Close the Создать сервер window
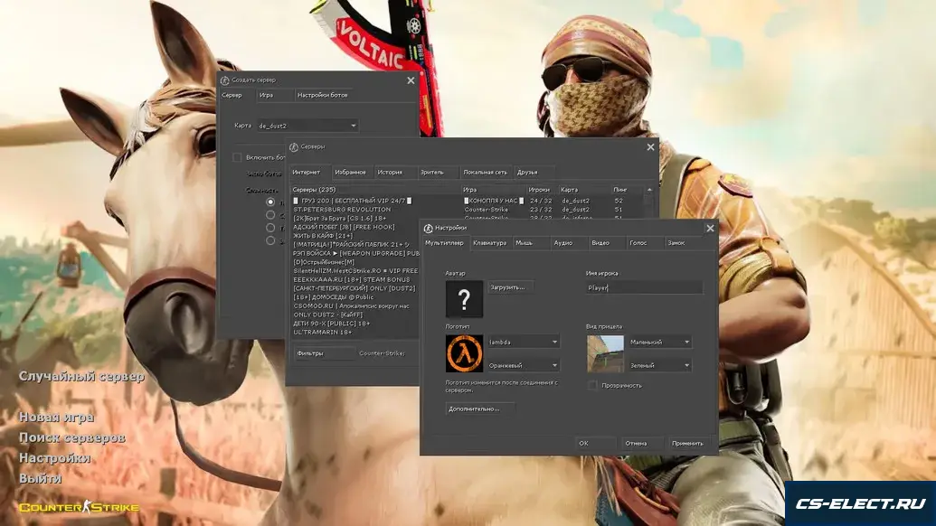Image resolution: width=936 pixels, height=526 pixels. [x=411, y=80]
